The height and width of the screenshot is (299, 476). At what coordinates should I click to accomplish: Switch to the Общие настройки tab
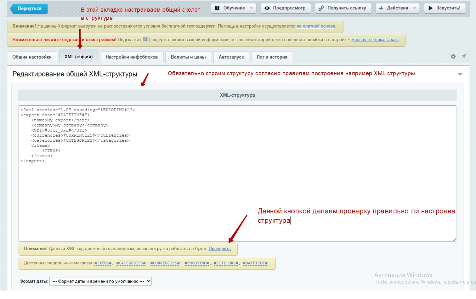(x=32, y=57)
